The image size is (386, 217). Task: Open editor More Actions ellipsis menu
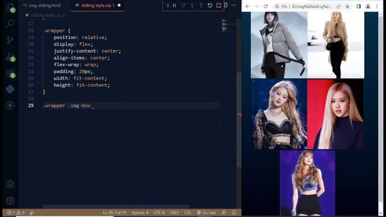coord(233,5)
